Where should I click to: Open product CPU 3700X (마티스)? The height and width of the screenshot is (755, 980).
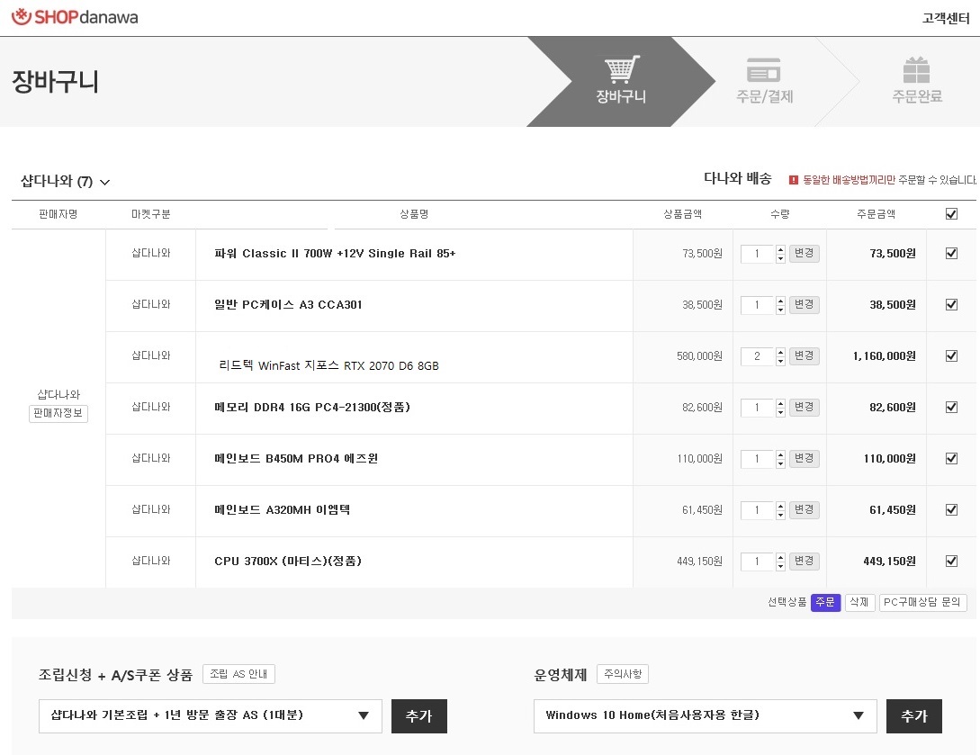coord(288,561)
